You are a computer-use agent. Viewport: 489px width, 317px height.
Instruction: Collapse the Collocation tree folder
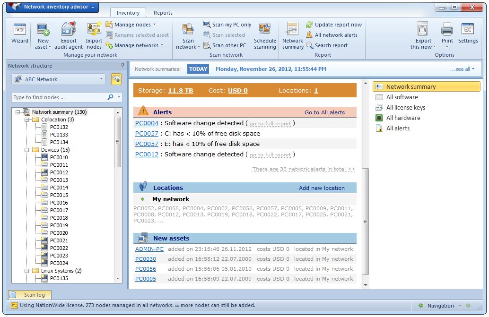(27, 120)
